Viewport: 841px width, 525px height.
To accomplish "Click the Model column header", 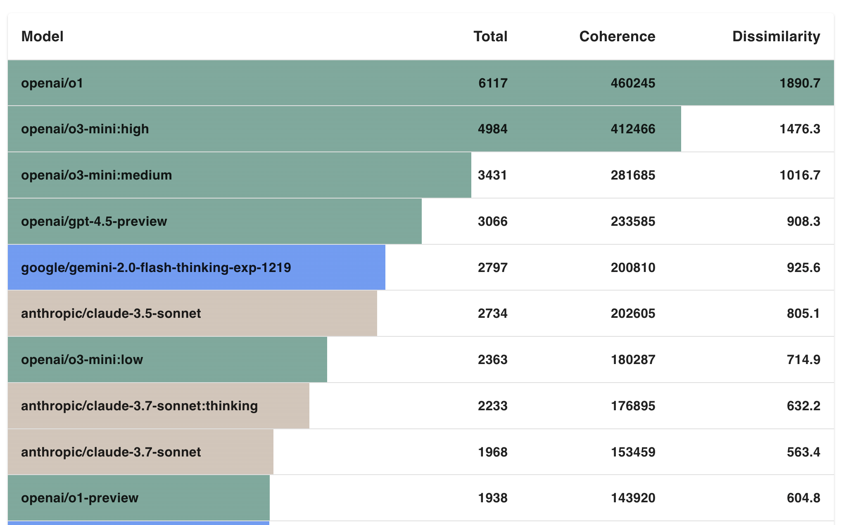I will pos(42,36).
